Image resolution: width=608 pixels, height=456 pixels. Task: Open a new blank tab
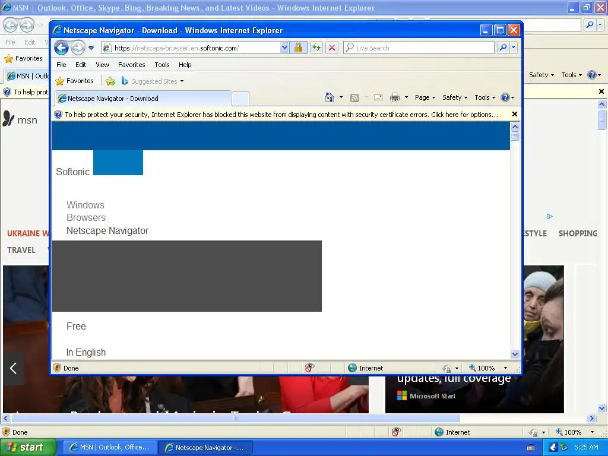point(240,99)
